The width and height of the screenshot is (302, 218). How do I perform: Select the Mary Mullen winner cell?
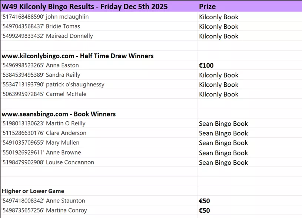41,143
